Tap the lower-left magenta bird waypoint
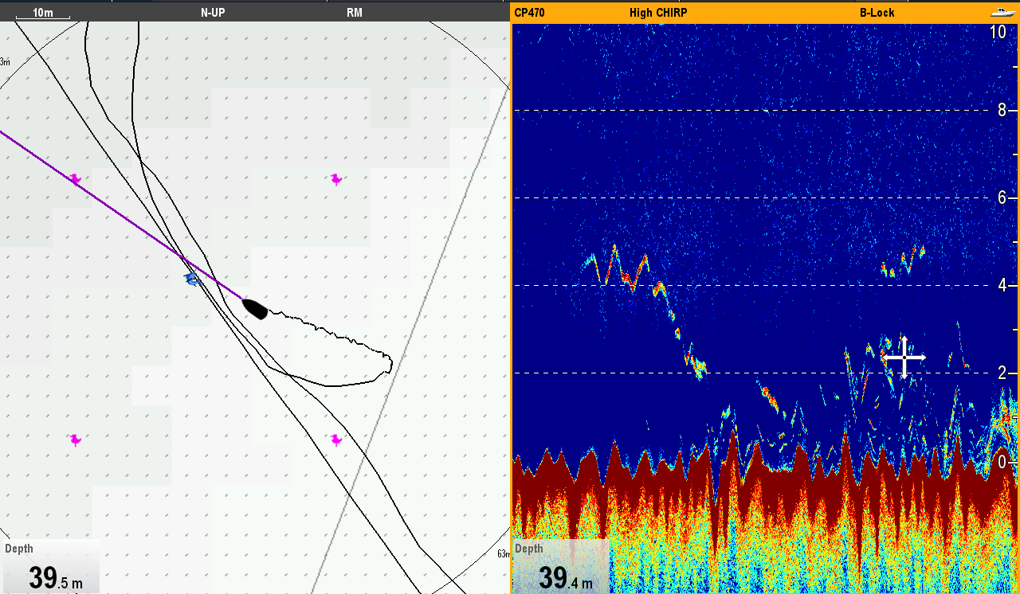 (76, 440)
